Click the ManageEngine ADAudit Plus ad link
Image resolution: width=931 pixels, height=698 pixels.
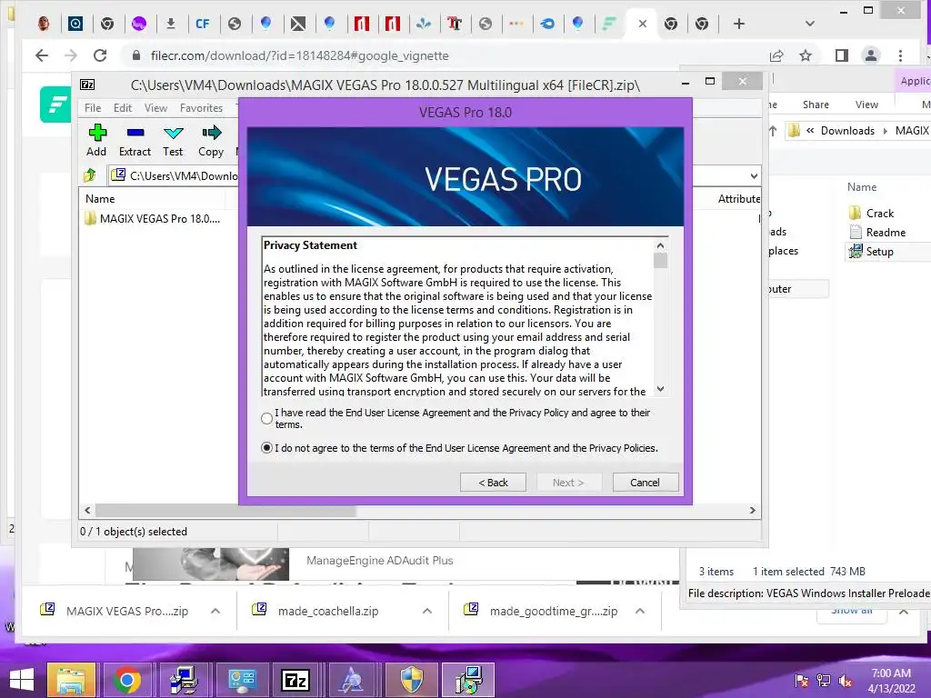379,560
